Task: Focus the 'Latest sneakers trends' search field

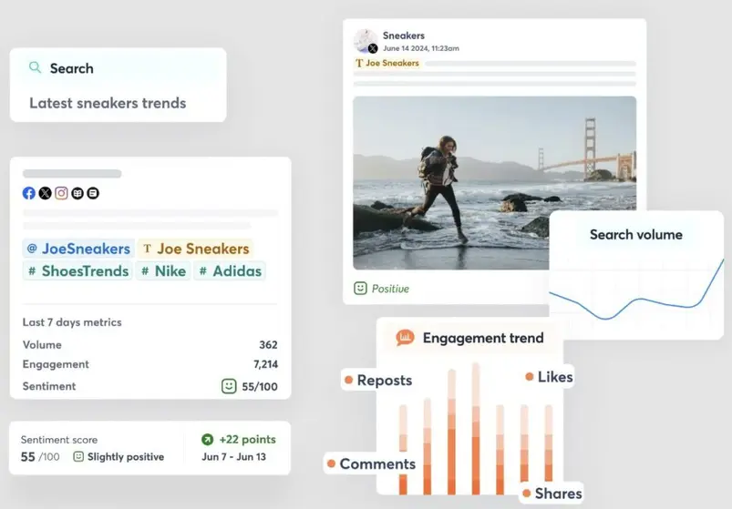Action: point(108,103)
